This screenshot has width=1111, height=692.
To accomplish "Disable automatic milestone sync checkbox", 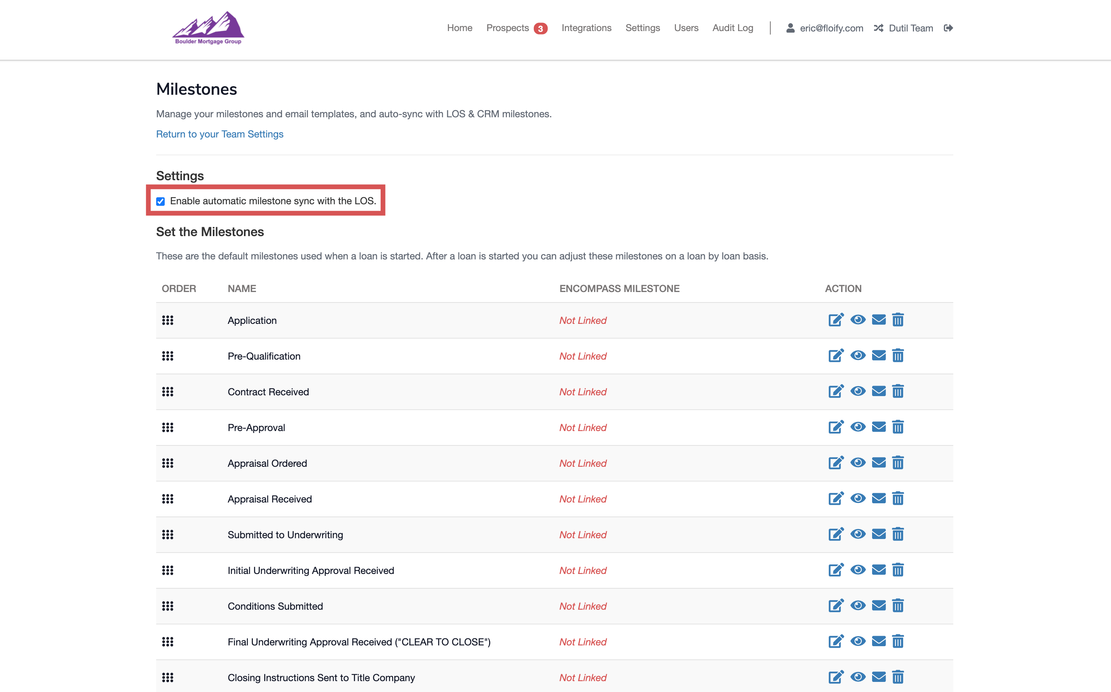I will (x=161, y=202).
